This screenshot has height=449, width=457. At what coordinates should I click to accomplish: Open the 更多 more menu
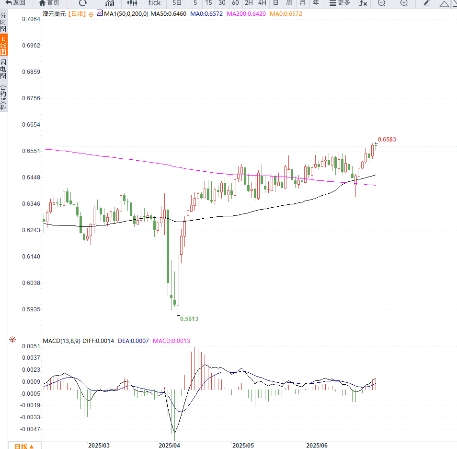click(x=339, y=3)
